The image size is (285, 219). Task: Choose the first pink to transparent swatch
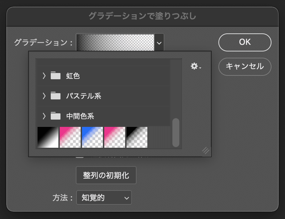coord(70,137)
